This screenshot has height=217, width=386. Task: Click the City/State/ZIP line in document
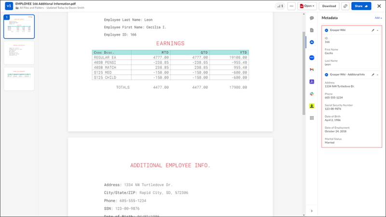(146, 192)
